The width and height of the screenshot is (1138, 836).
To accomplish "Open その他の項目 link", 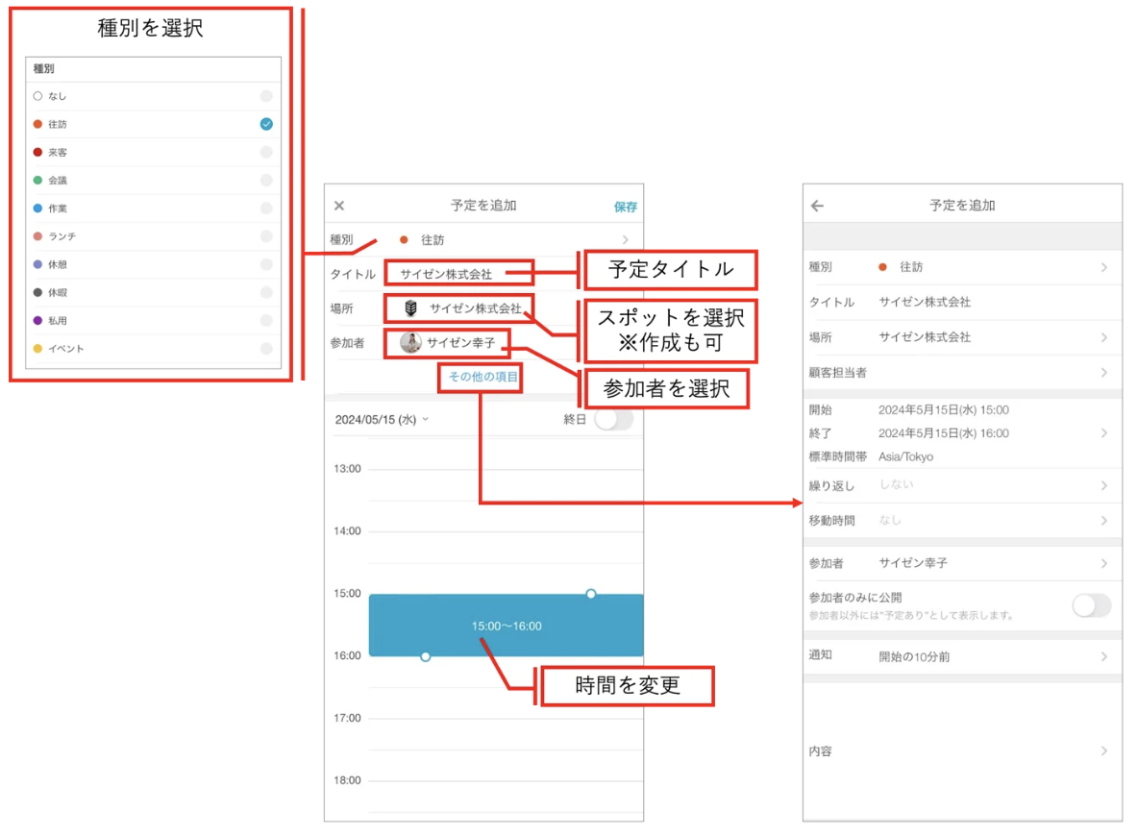I will tap(482, 377).
